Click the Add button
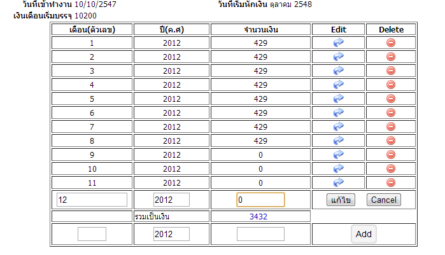The width and height of the screenshot is (445, 255). [364, 234]
